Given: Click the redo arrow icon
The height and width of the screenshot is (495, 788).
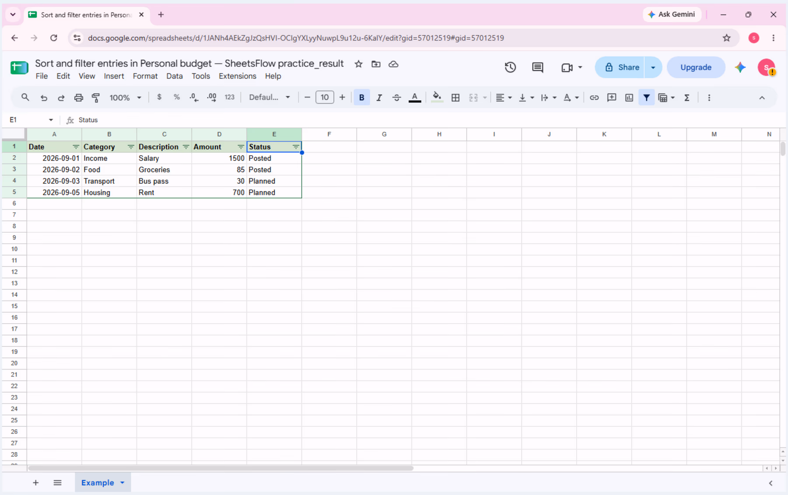Looking at the screenshot, I should click(61, 98).
